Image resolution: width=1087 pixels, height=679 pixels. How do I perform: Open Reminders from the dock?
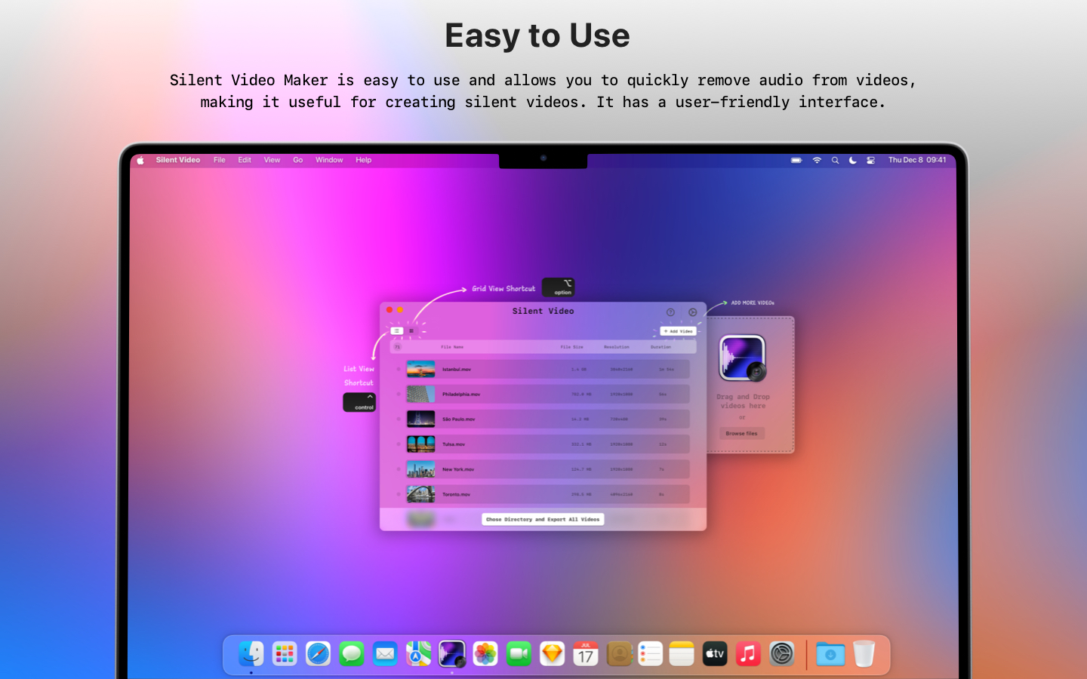(650, 653)
